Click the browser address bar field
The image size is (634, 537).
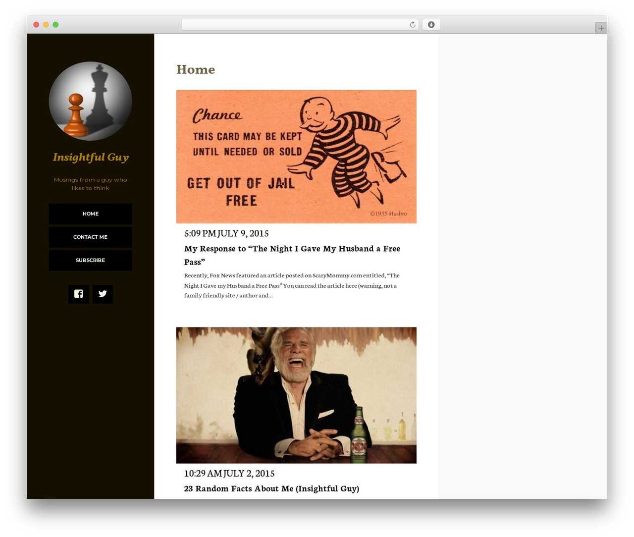(300, 25)
